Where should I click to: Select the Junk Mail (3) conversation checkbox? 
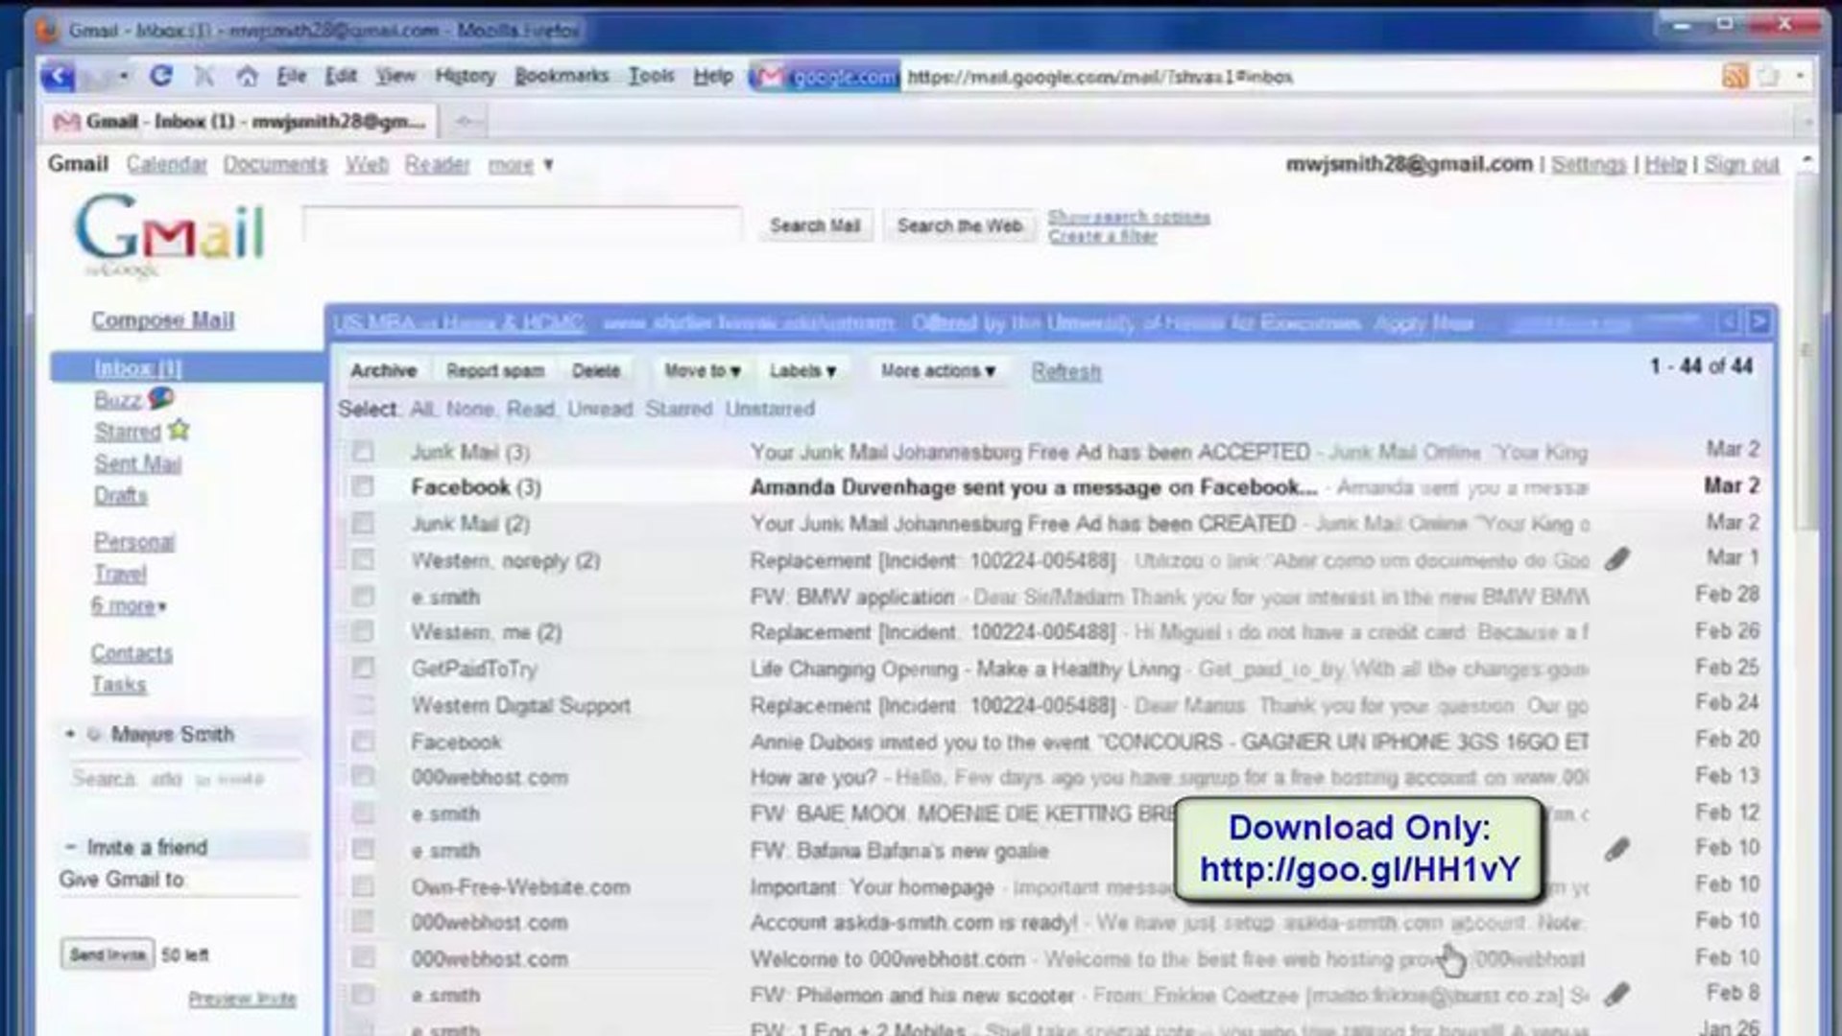click(x=362, y=451)
